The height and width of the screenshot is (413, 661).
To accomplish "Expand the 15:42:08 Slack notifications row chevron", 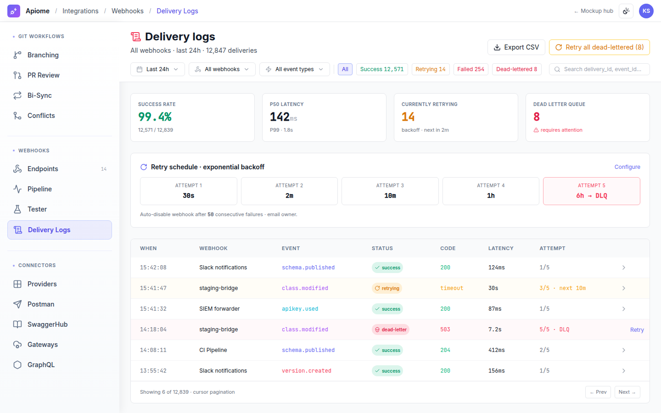I will [x=624, y=268].
